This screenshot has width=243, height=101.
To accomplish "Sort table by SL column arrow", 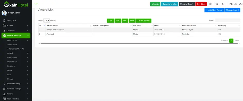I will click(x=44, y=25).
